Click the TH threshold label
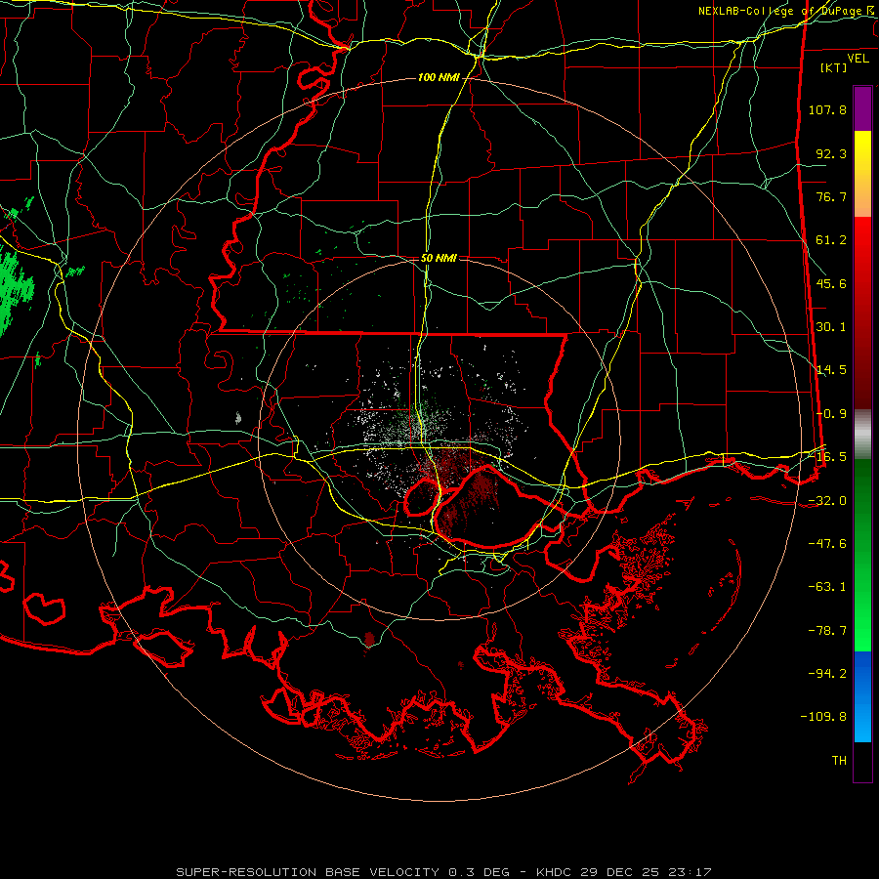This screenshot has height=879, width=879. click(839, 761)
